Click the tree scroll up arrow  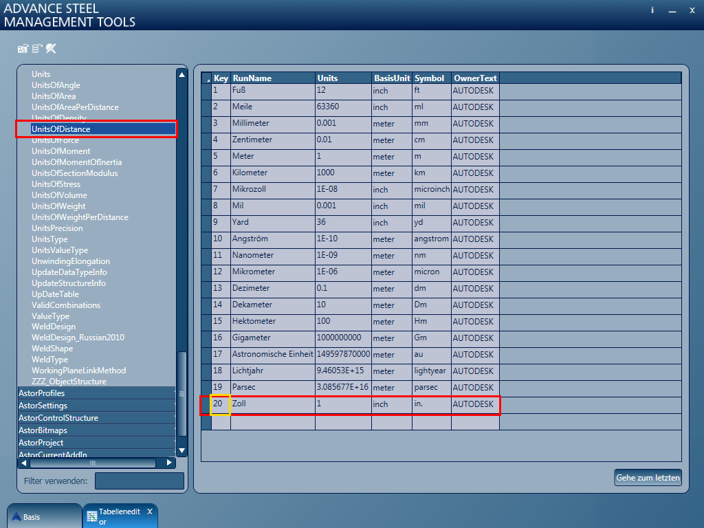pos(181,74)
